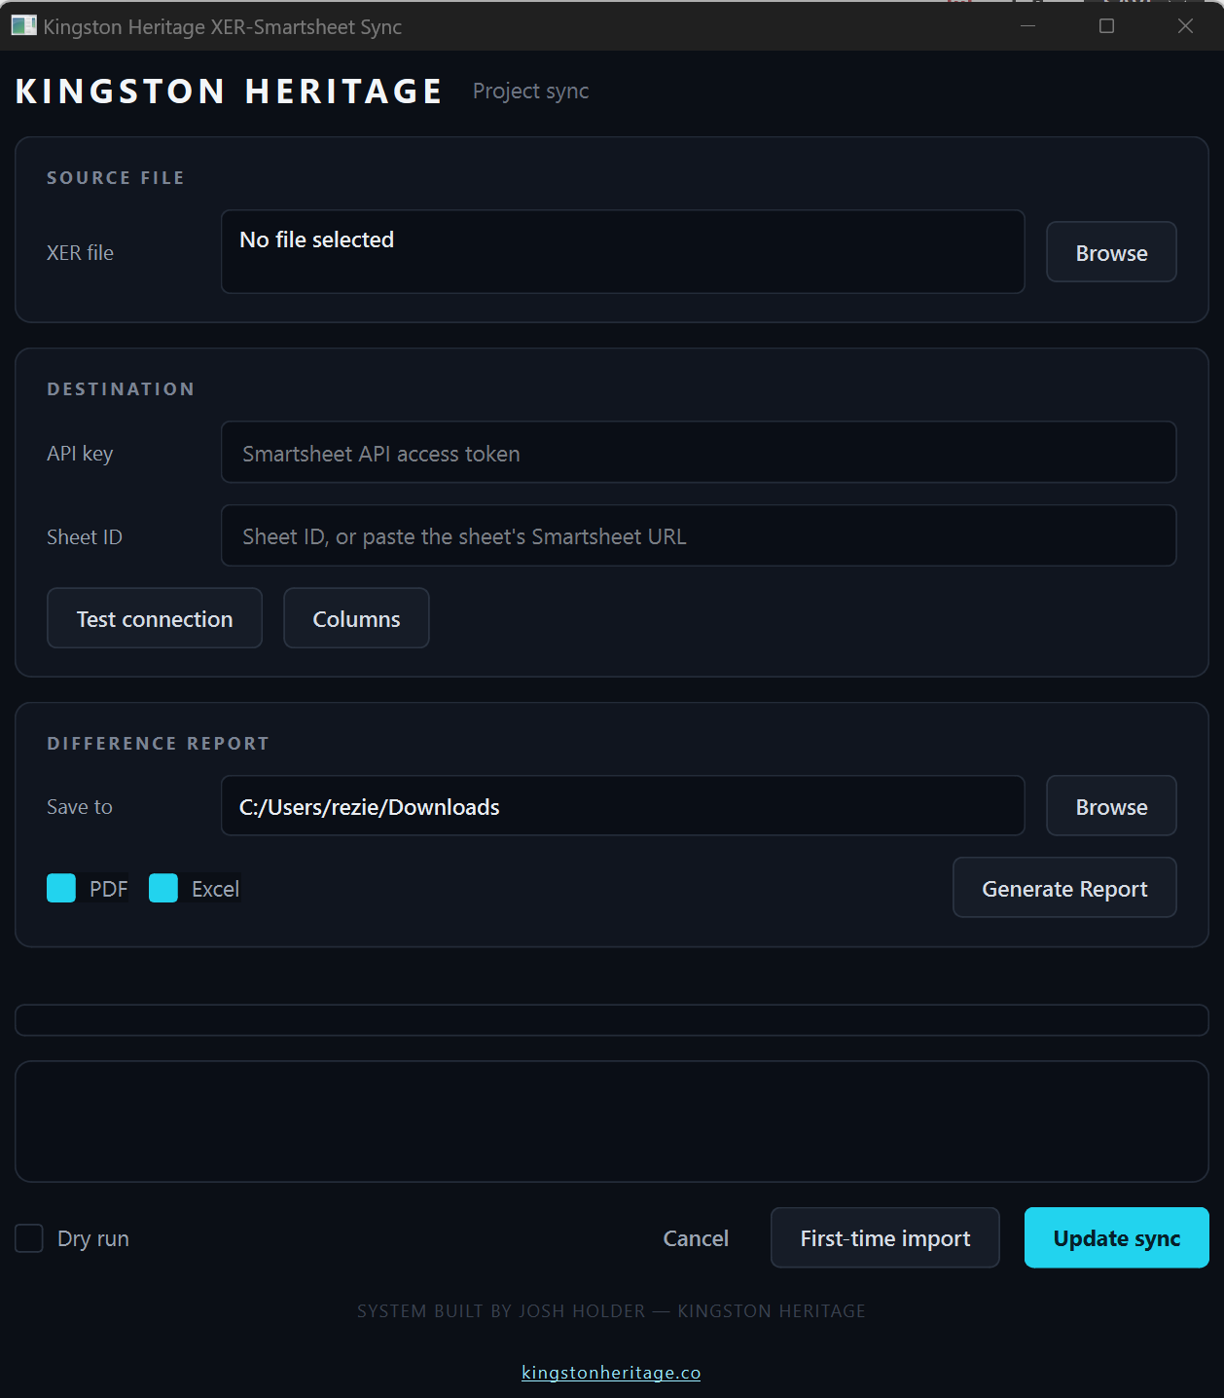Click the app icon in the title bar
The height and width of the screenshot is (1398, 1224).
tap(23, 26)
